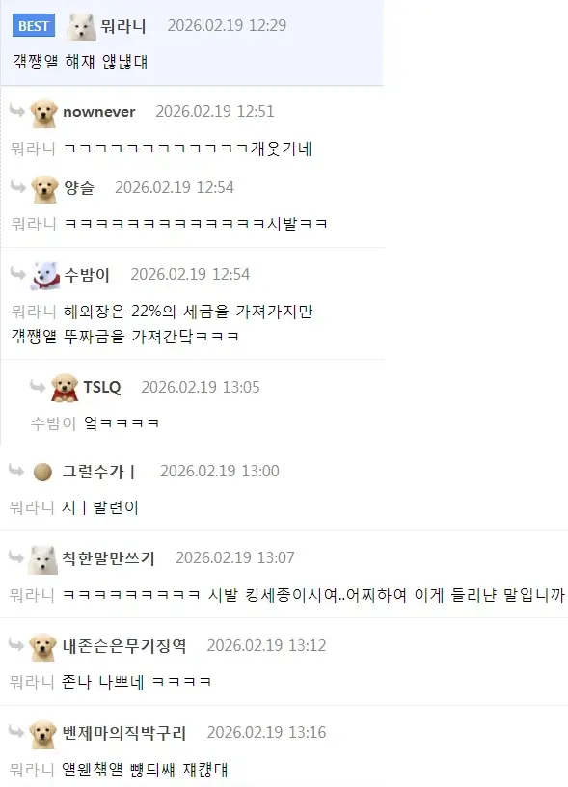This screenshot has width=568, height=787.
Task: Click the TSLQ username
Action: (x=102, y=387)
